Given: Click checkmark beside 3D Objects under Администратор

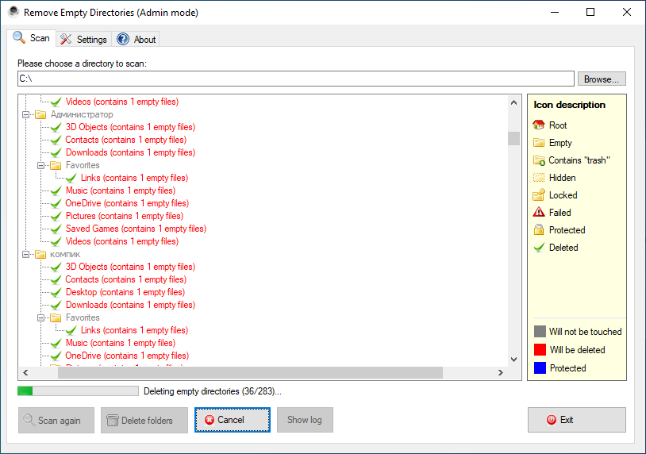Looking at the screenshot, I should 56,127.
